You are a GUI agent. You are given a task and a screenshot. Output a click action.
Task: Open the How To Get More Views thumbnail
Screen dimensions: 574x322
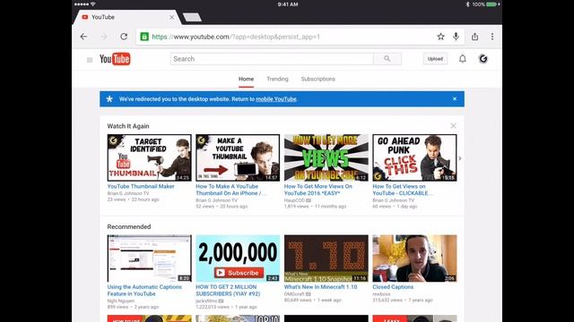326,157
